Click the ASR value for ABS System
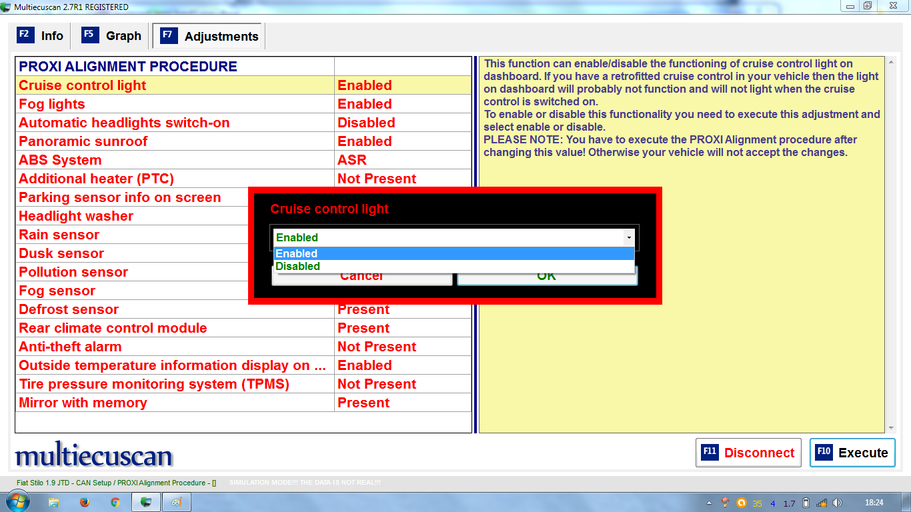This screenshot has width=911, height=512. [x=352, y=160]
